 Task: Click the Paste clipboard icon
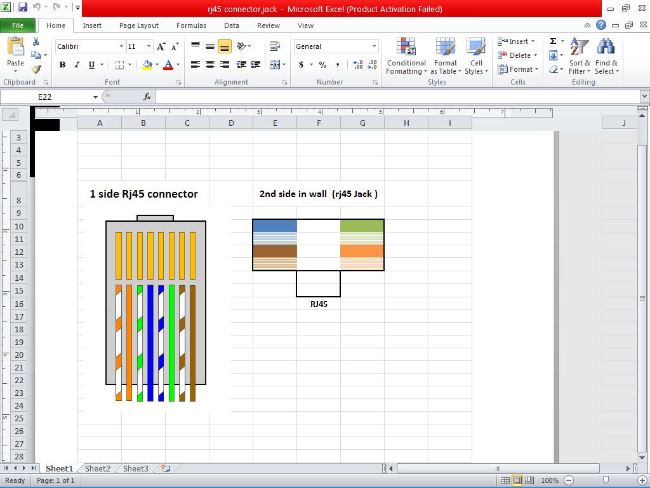click(x=16, y=46)
